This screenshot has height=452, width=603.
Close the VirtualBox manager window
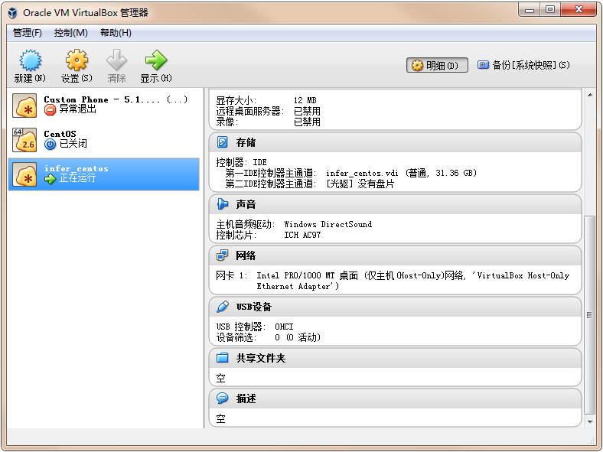(x=579, y=10)
